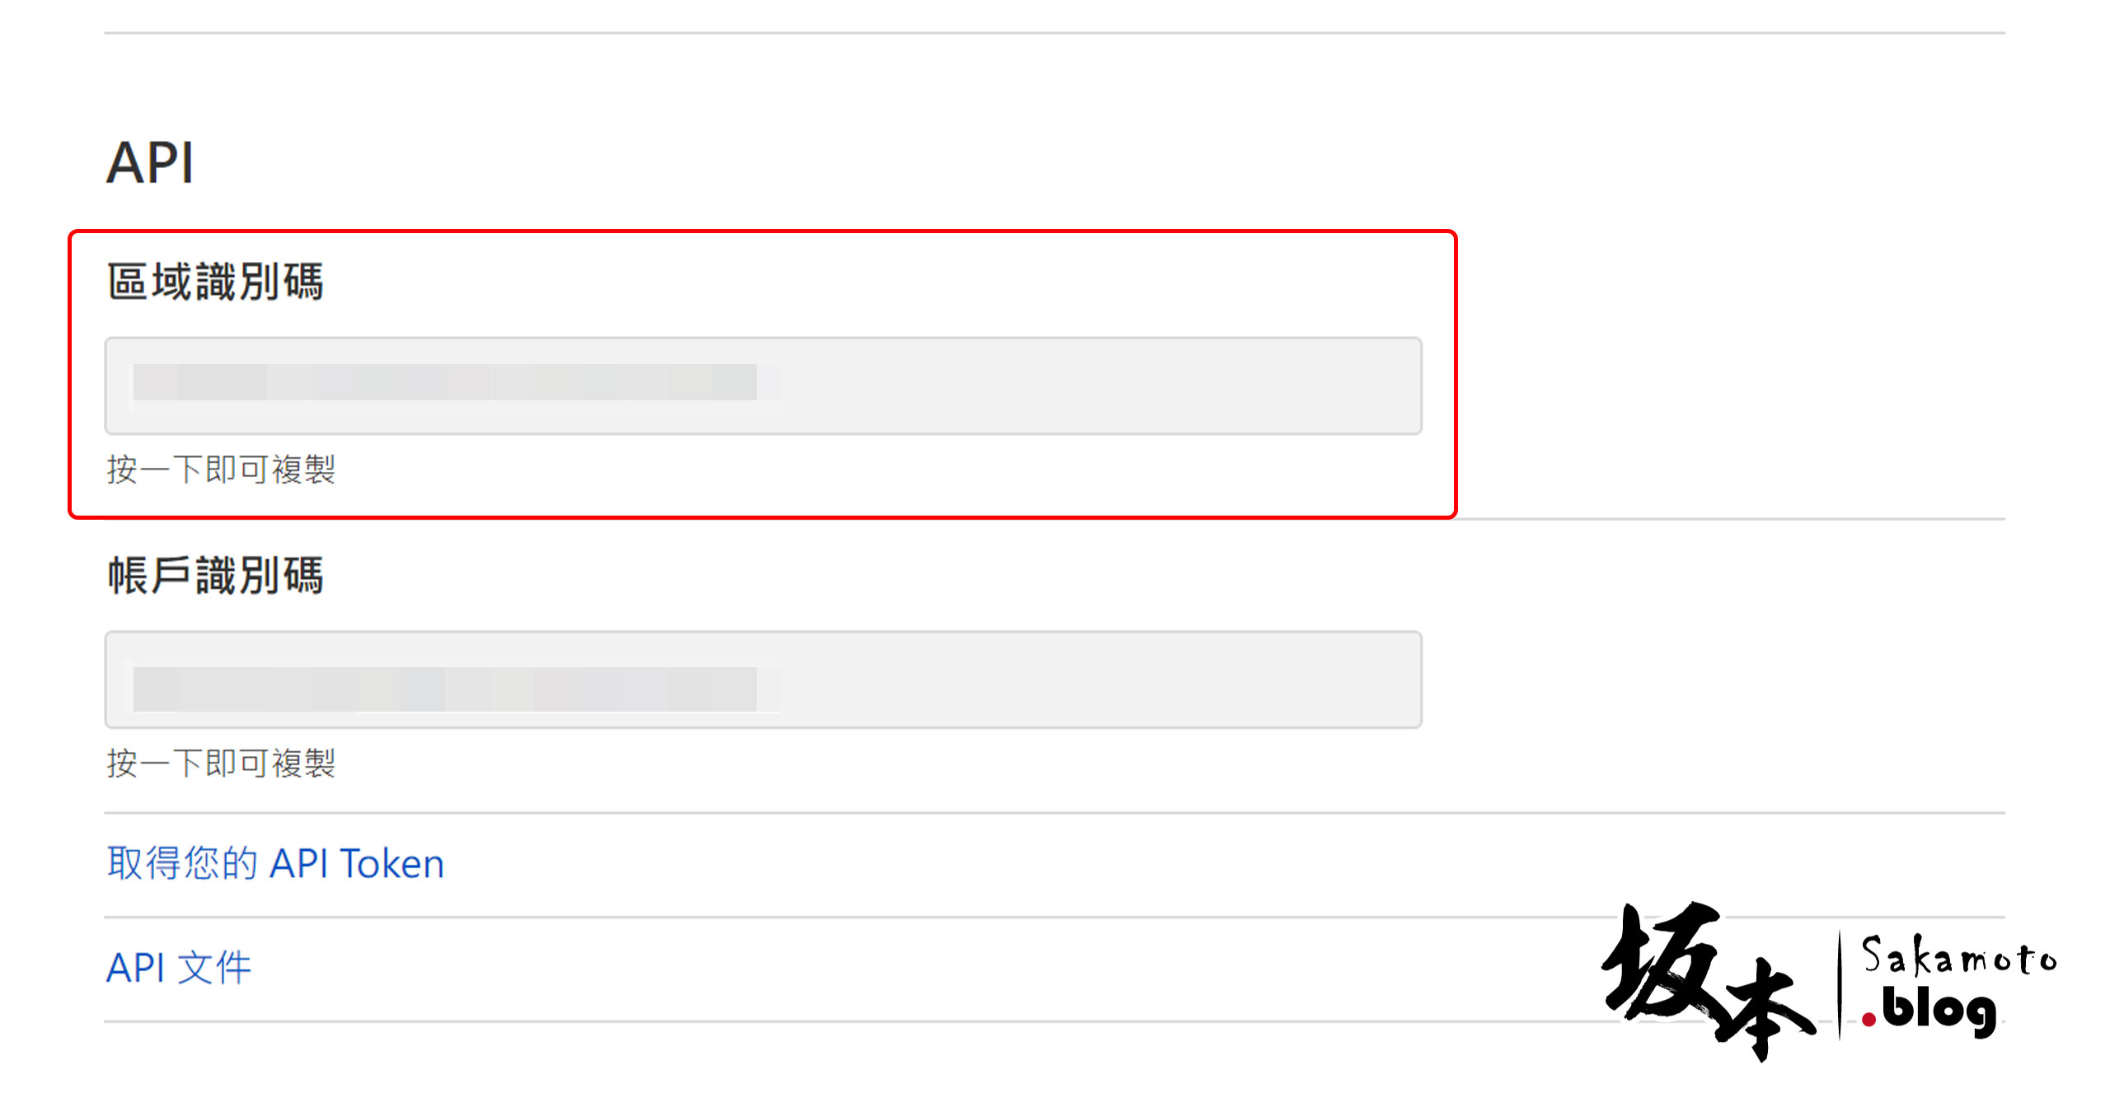Click the red dot in .blog logo
This screenshot has height=1107, width=2110.
(x=1869, y=1021)
